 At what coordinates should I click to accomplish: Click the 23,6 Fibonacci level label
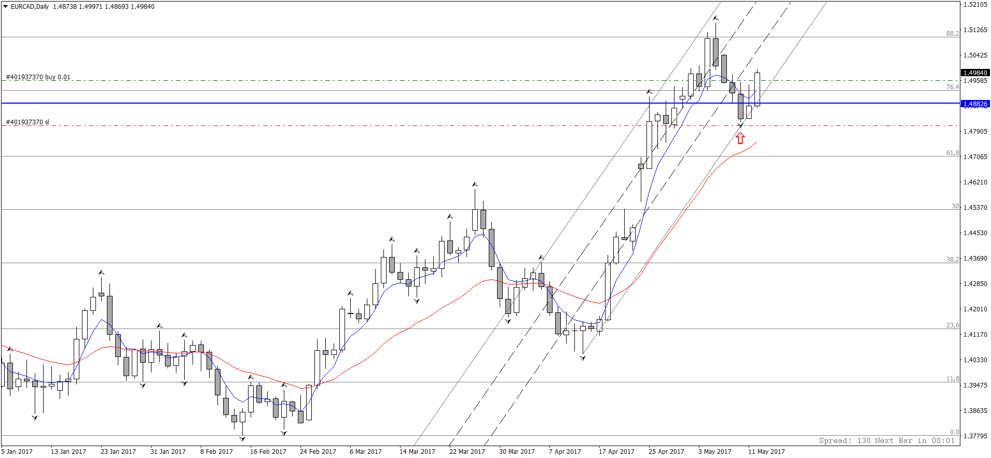tap(953, 325)
